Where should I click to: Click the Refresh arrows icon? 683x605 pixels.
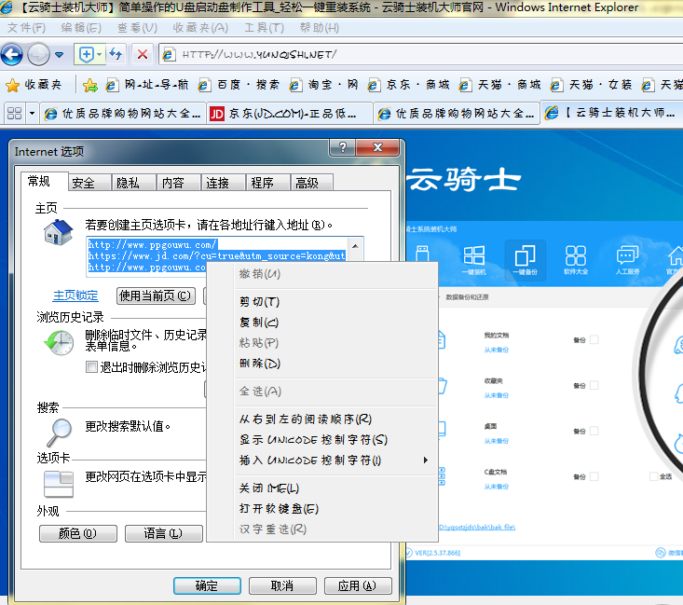(116, 54)
